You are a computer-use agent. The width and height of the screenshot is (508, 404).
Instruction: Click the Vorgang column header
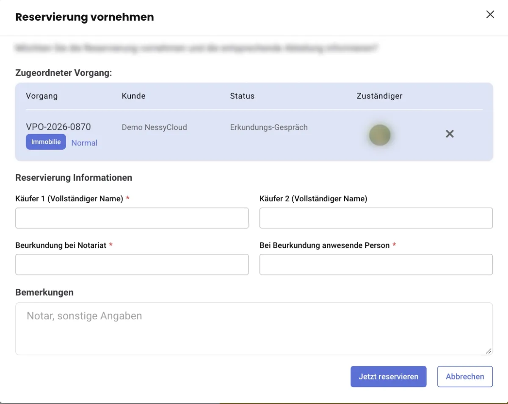(x=41, y=96)
